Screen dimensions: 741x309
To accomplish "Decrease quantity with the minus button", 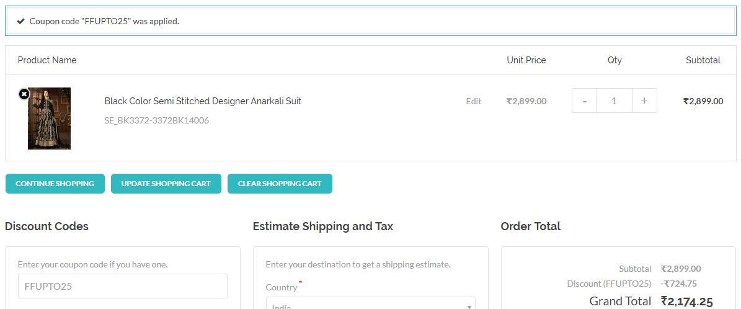I will coord(584,101).
